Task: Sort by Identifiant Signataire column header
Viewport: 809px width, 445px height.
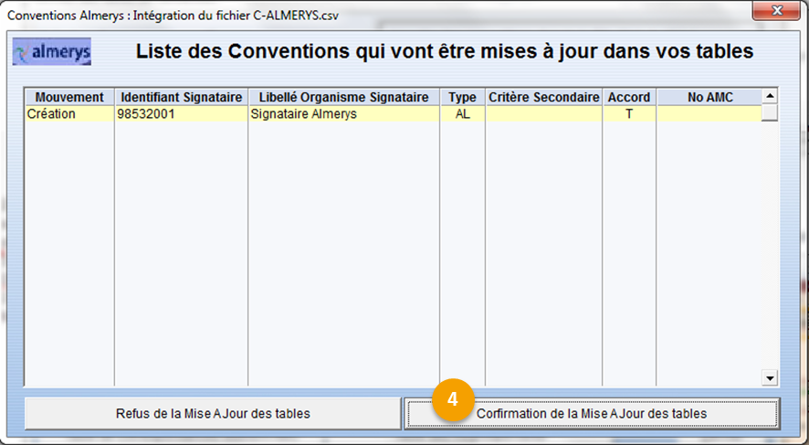Action: (181, 97)
